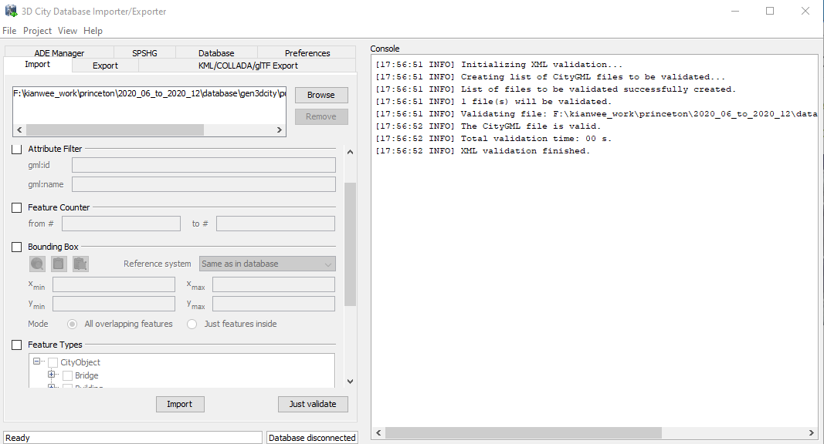This screenshot has height=444, width=824.
Task: Enable the Bounding Box checkbox
Action: point(17,247)
